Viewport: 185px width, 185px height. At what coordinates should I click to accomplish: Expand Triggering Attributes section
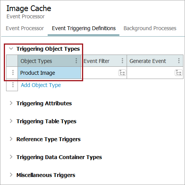pyautogui.click(x=11, y=103)
